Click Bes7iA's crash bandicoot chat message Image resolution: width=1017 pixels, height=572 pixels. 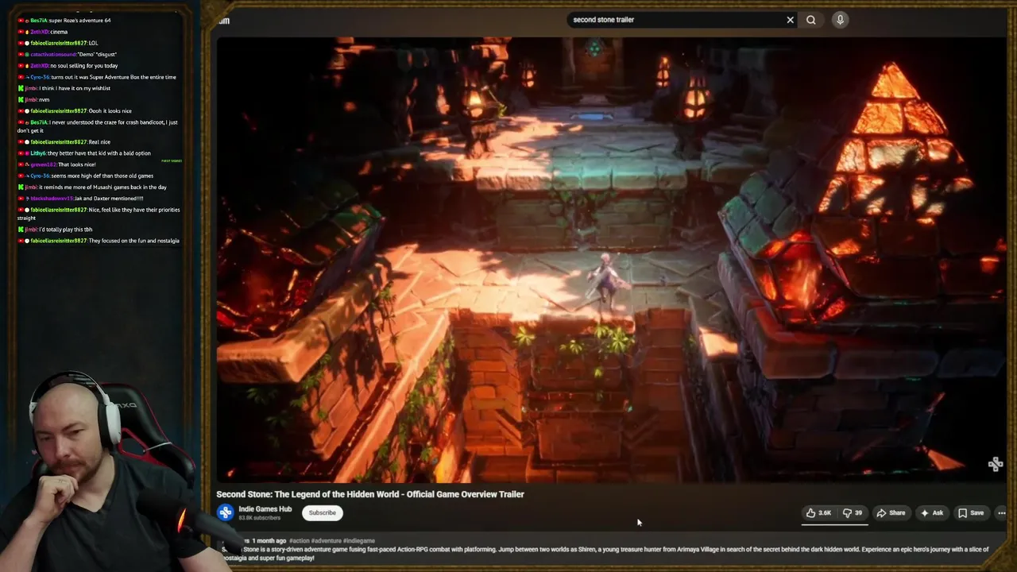tap(99, 126)
